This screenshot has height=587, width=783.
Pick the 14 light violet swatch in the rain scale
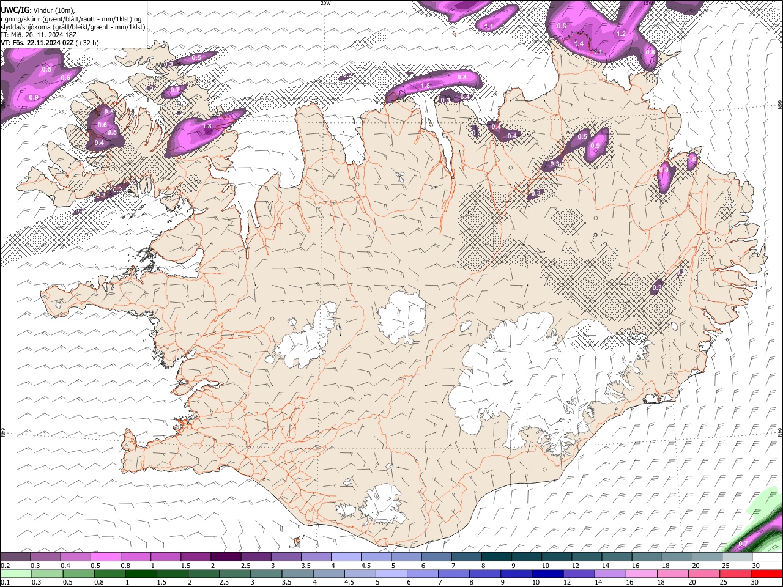(610, 574)
